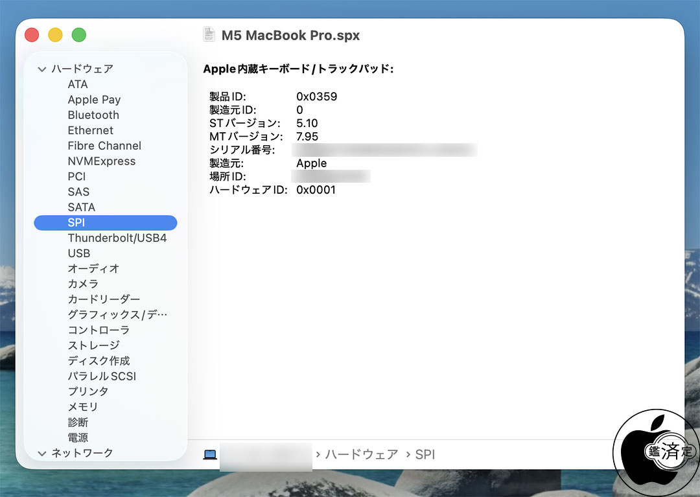
Task: Click the document icon beside the window title
Action: coord(209,35)
